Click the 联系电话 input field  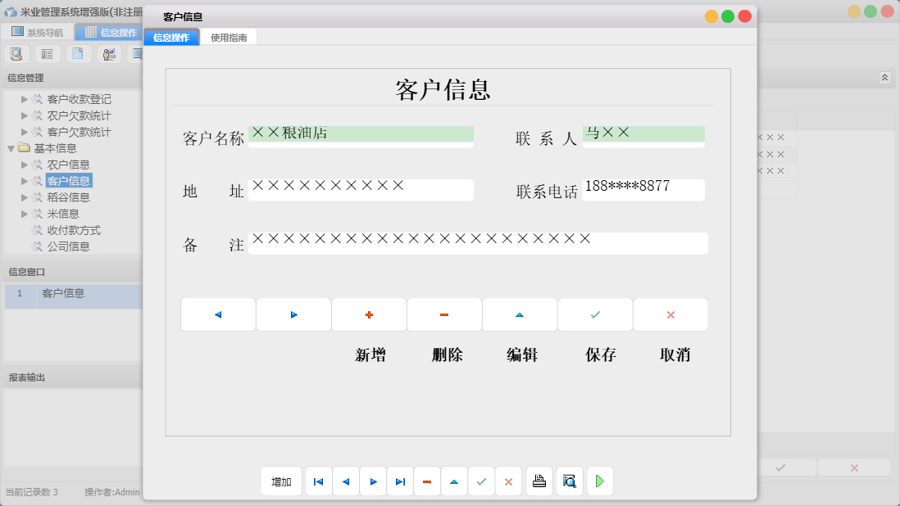click(x=643, y=190)
